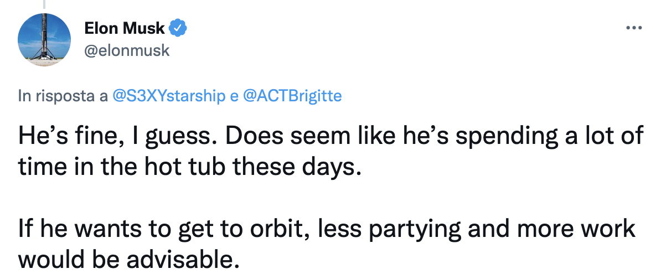661x279 pixels.
Task: Click the Elon Musk display name
Action: [125, 27]
